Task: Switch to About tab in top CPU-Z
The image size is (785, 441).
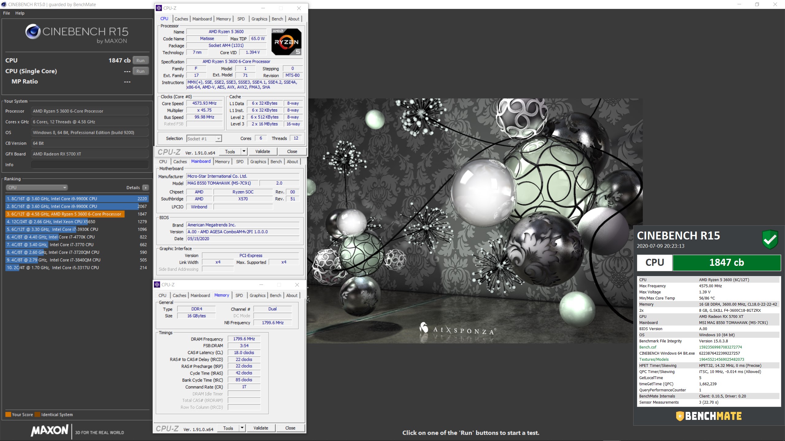Action: coord(293,19)
